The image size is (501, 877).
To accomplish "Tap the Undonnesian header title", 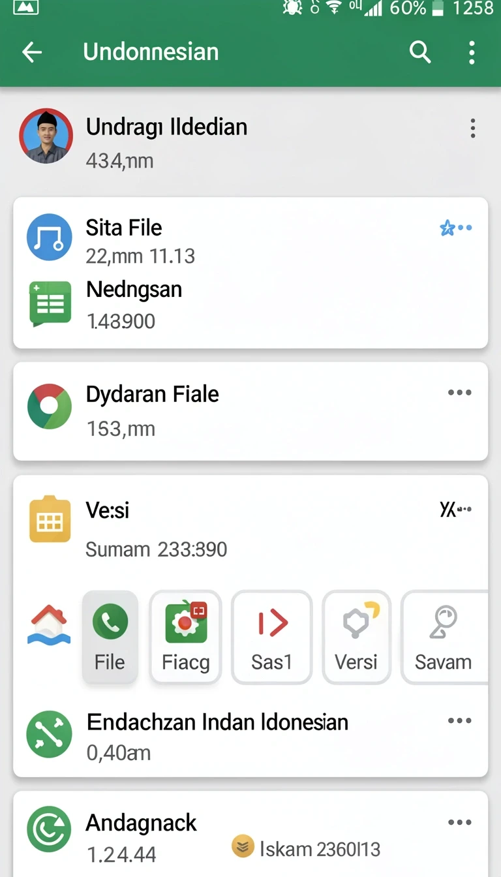I will pyautogui.click(x=151, y=52).
